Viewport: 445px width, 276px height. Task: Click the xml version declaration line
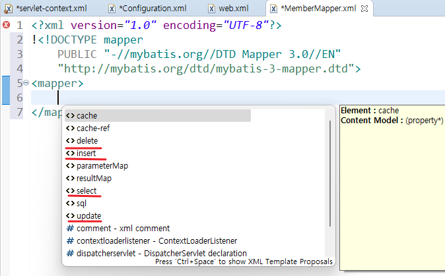(156, 25)
